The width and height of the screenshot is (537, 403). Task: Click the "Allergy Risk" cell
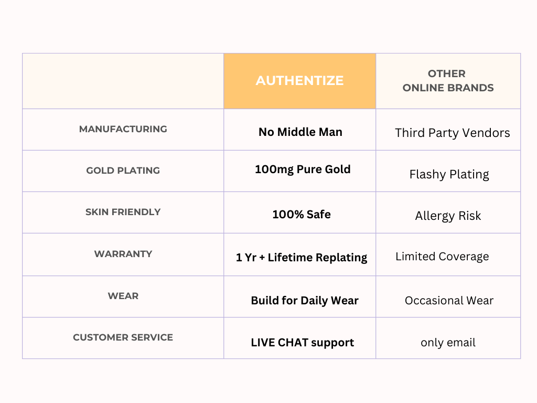448,216
